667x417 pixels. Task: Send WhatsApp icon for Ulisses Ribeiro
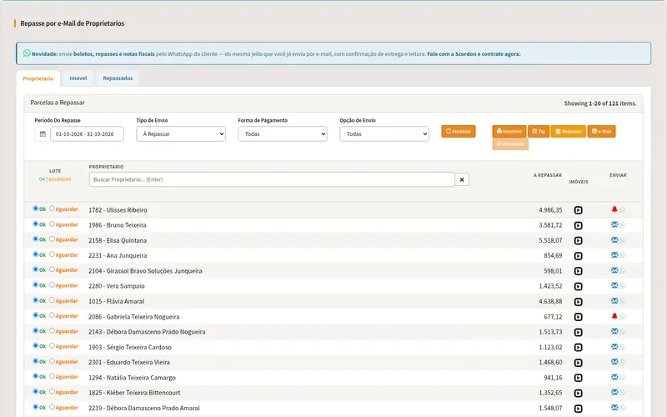tap(622, 210)
